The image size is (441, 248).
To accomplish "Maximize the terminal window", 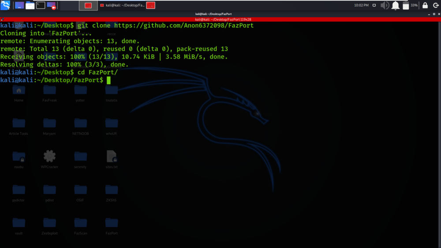I will click(x=434, y=14).
